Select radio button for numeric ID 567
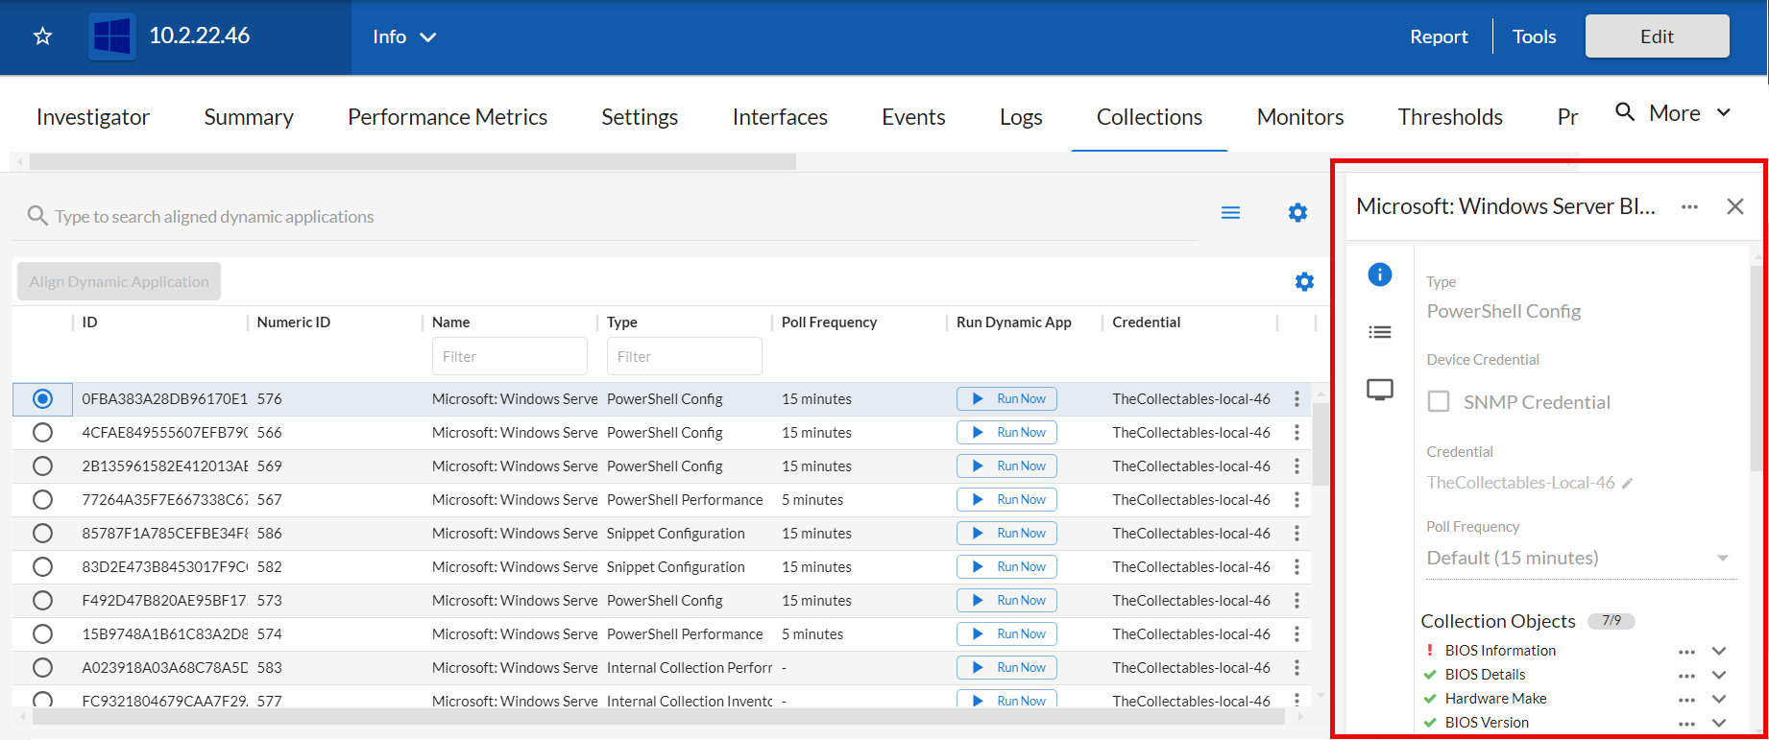The image size is (1769, 740). [x=42, y=500]
